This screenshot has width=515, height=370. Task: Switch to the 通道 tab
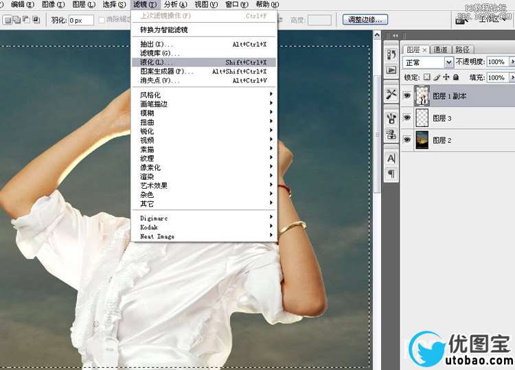[x=440, y=49]
